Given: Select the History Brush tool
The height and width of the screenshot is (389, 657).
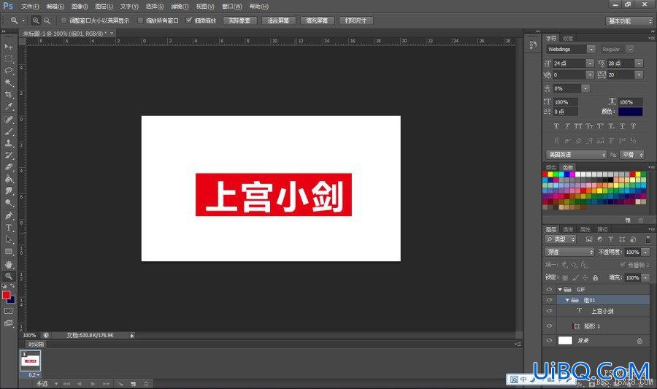Looking at the screenshot, I should tap(8, 155).
